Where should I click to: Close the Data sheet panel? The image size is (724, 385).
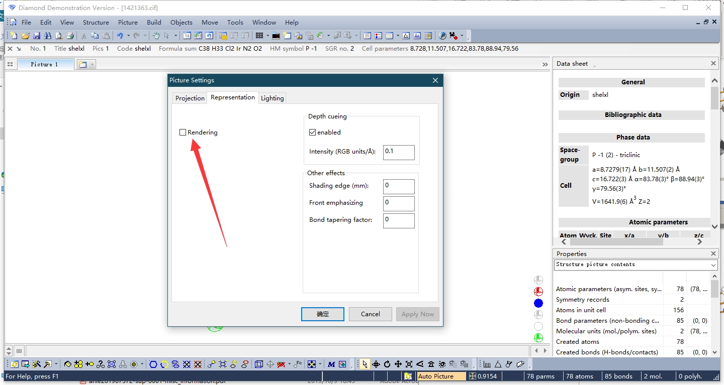click(x=713, y=63)
